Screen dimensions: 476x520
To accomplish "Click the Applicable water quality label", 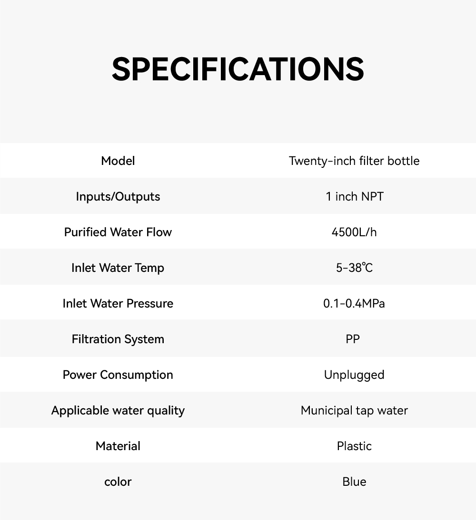I will [118, 410].
